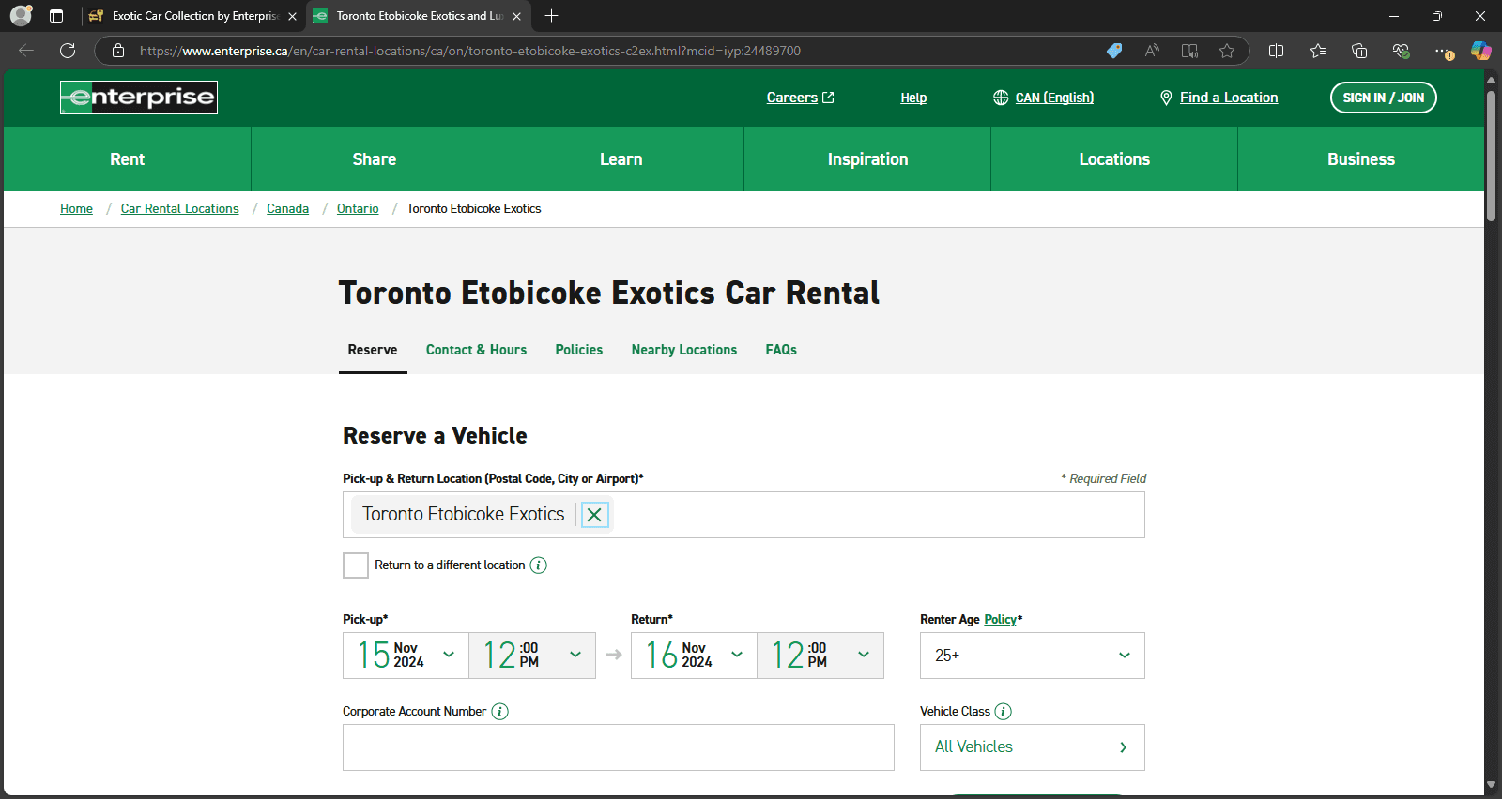Open the Share menu
Image resolution: width=1502 pixels, height=799 pixels.
(x=375, y=159)
